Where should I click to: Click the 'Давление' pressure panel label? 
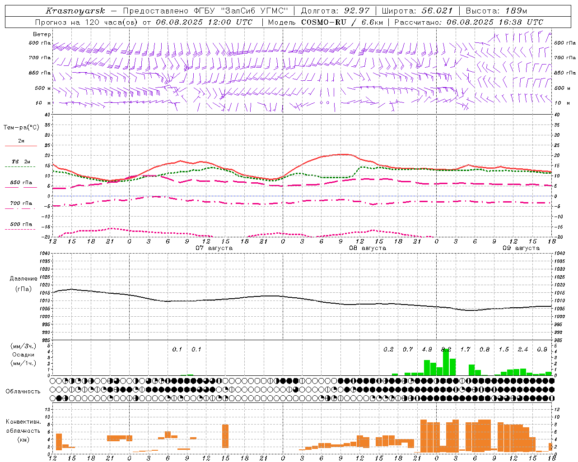[x=23, y=279]
